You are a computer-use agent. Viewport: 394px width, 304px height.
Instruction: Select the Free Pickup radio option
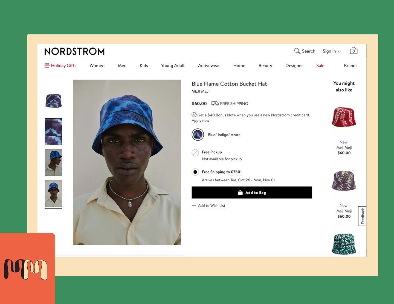point(195,153)
